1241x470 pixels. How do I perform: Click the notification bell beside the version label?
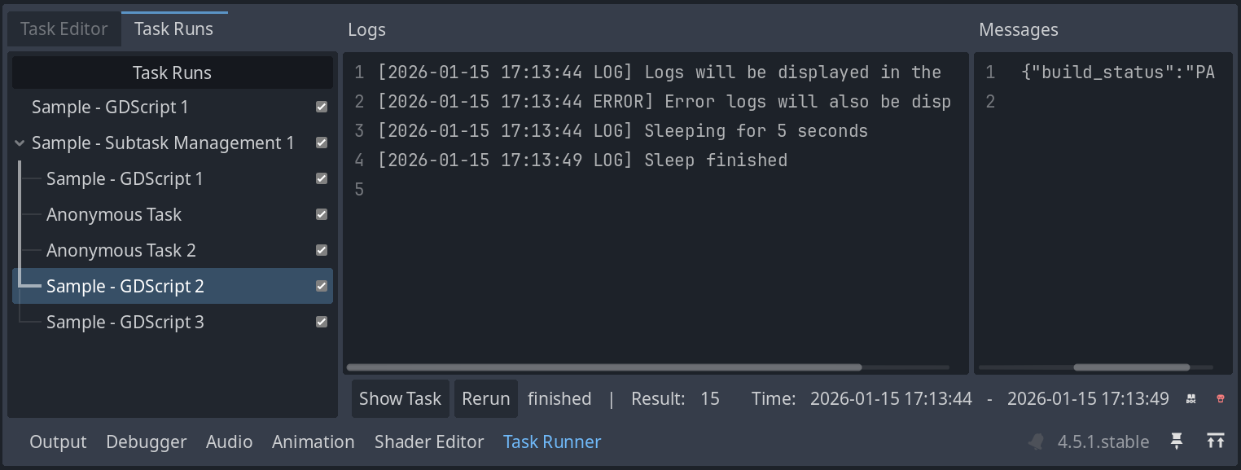click(1035, 441)
